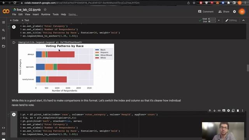249x140 pixels.
Task: Open the Tools menu
Action: [55, 14]
